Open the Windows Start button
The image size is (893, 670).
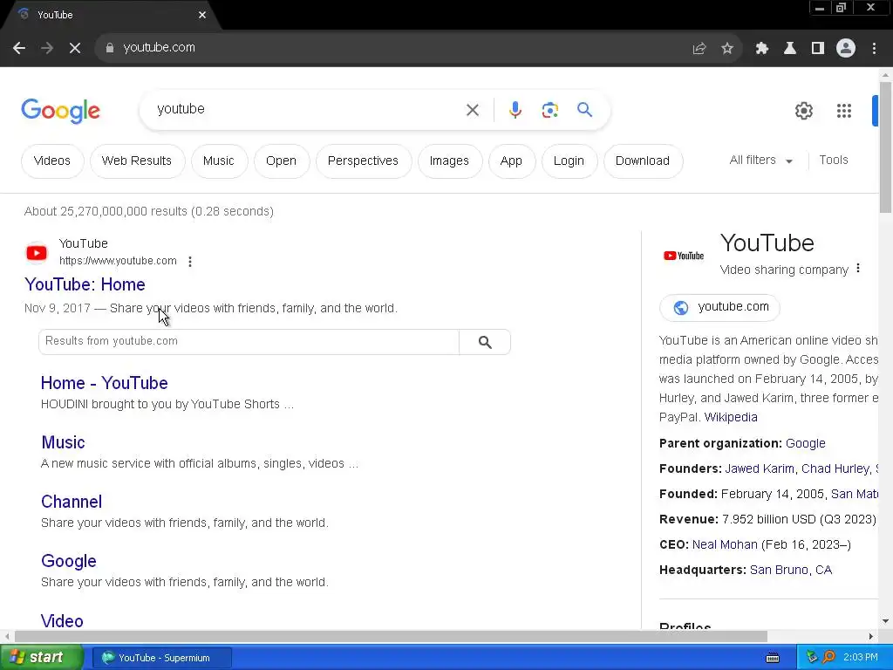[x=42, y=658]
